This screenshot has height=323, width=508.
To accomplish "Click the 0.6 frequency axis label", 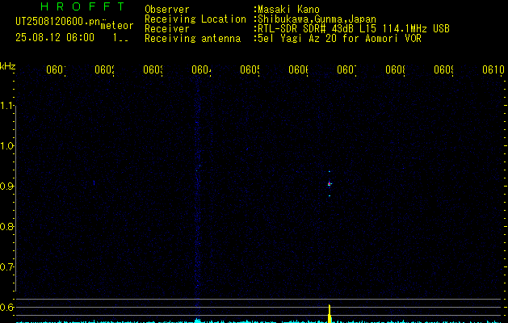I will pyautogui.click(x=6, y=307).
